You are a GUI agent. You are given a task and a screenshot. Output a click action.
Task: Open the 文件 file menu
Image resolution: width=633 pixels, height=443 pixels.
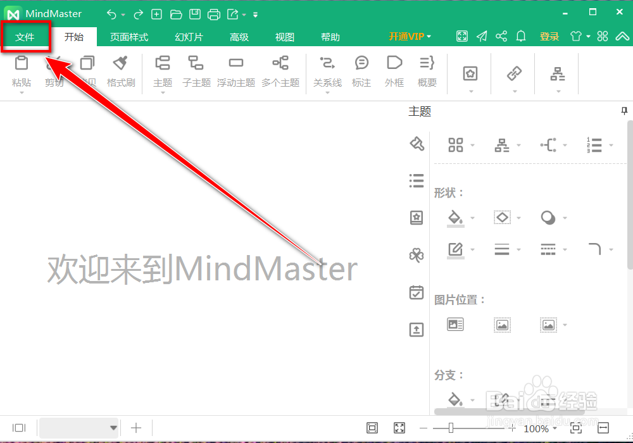25,37
